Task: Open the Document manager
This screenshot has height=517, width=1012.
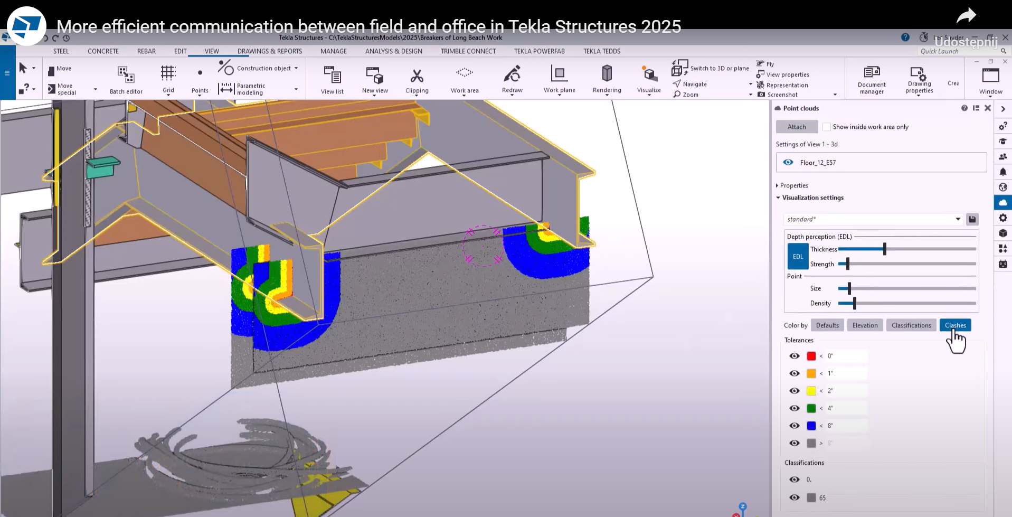Action: tap(872, 80)
